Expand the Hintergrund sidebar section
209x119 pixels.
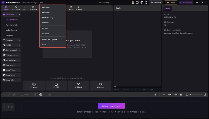click(19, 65)
